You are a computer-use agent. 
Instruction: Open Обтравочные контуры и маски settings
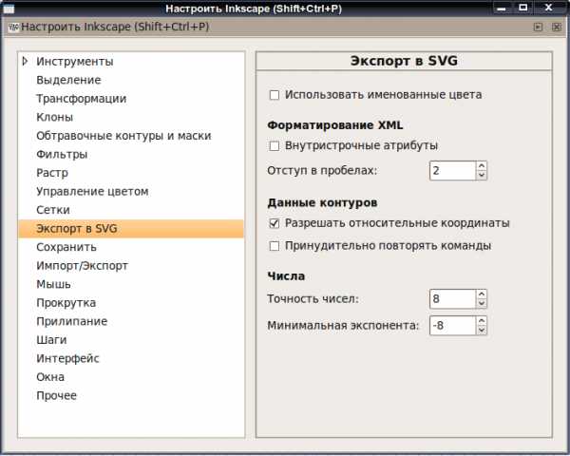(123, 136)
